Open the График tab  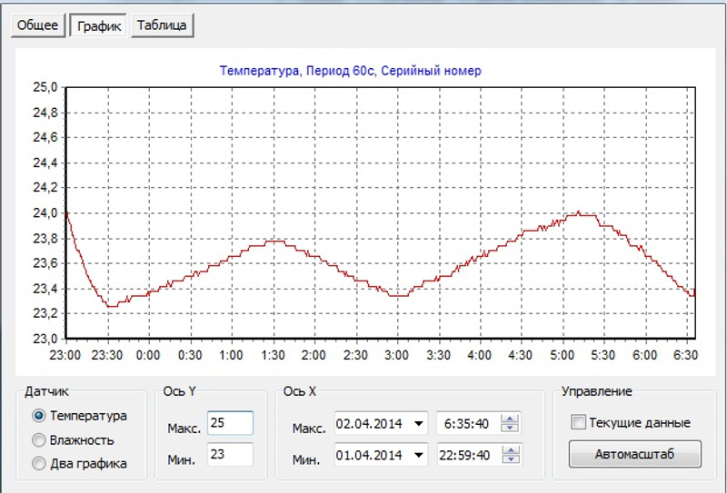click(x=99, y=25)
